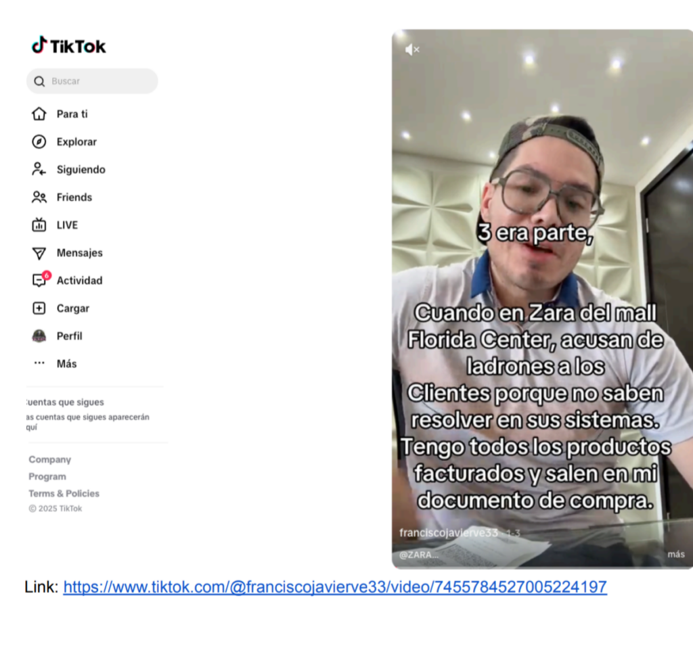Expand the Company footer section

tap(49, 459)
